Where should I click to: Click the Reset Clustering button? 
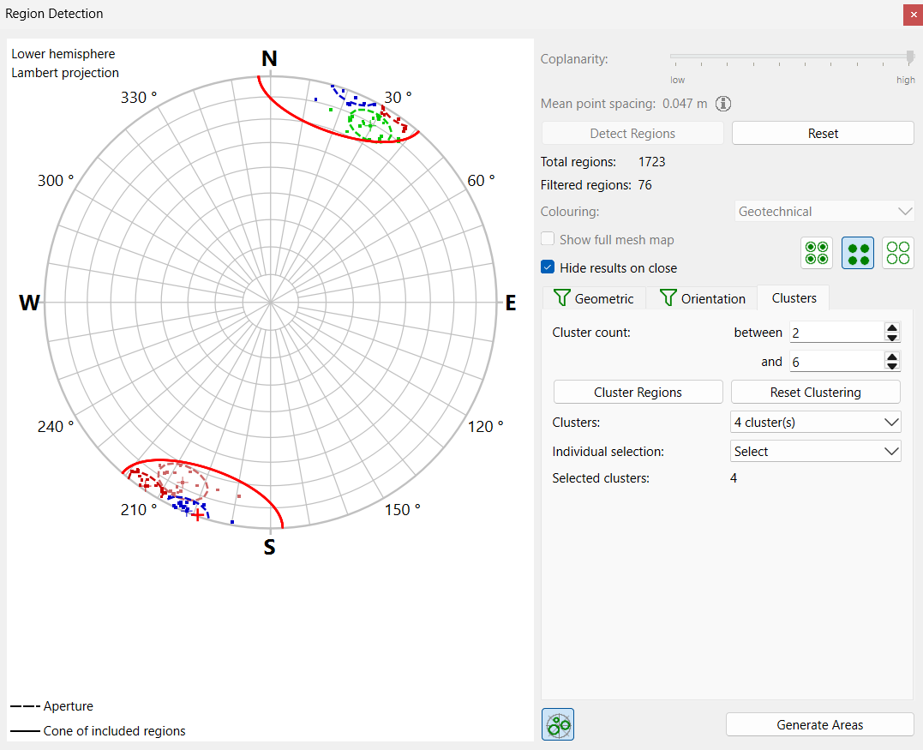(x=815, y=392)
